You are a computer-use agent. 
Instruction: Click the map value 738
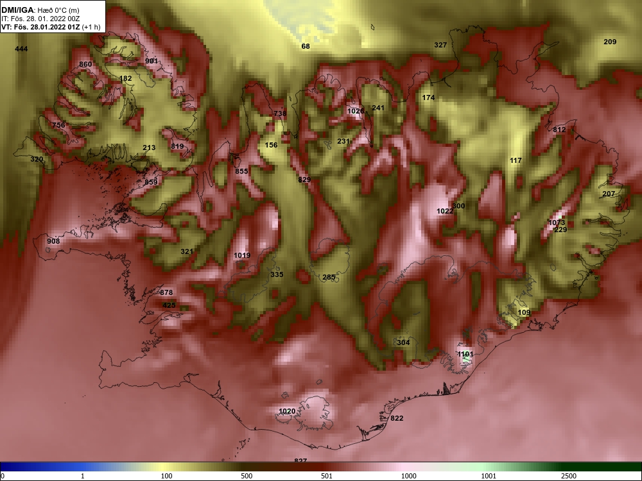tap(280, 114)
